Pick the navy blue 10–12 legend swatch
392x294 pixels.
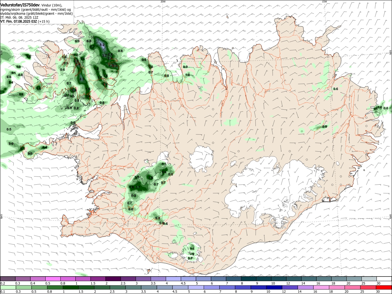[x=274, y=287]
